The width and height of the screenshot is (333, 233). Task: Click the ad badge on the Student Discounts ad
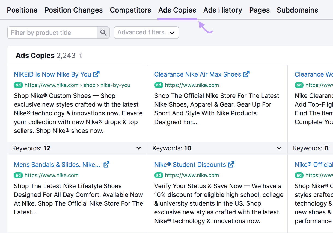[159, 175]
